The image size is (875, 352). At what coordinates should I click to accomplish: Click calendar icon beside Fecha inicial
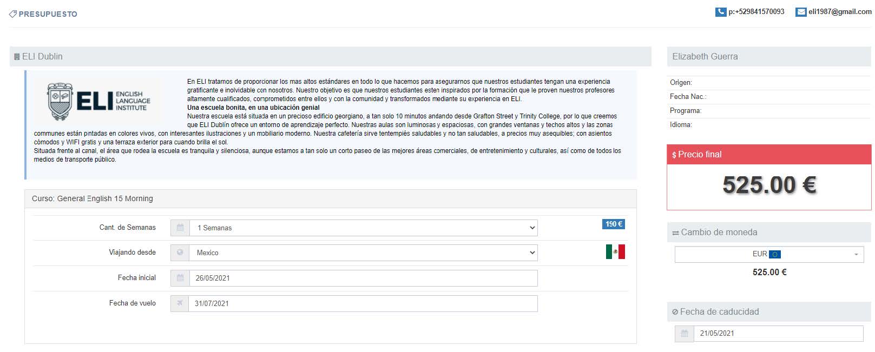coord(180,278)
